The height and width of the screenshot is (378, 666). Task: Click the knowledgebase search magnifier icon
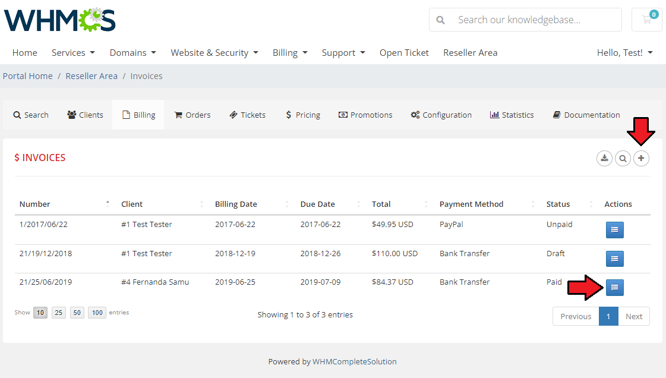[440, 20]
